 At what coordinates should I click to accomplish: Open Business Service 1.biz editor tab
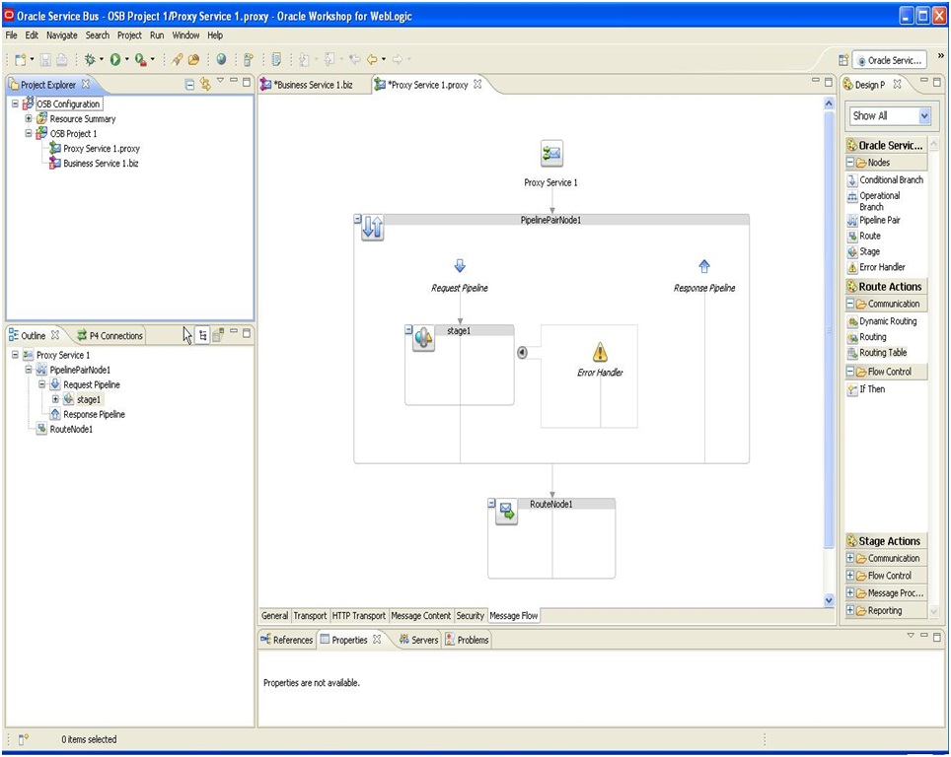click(x=314, y=84)
